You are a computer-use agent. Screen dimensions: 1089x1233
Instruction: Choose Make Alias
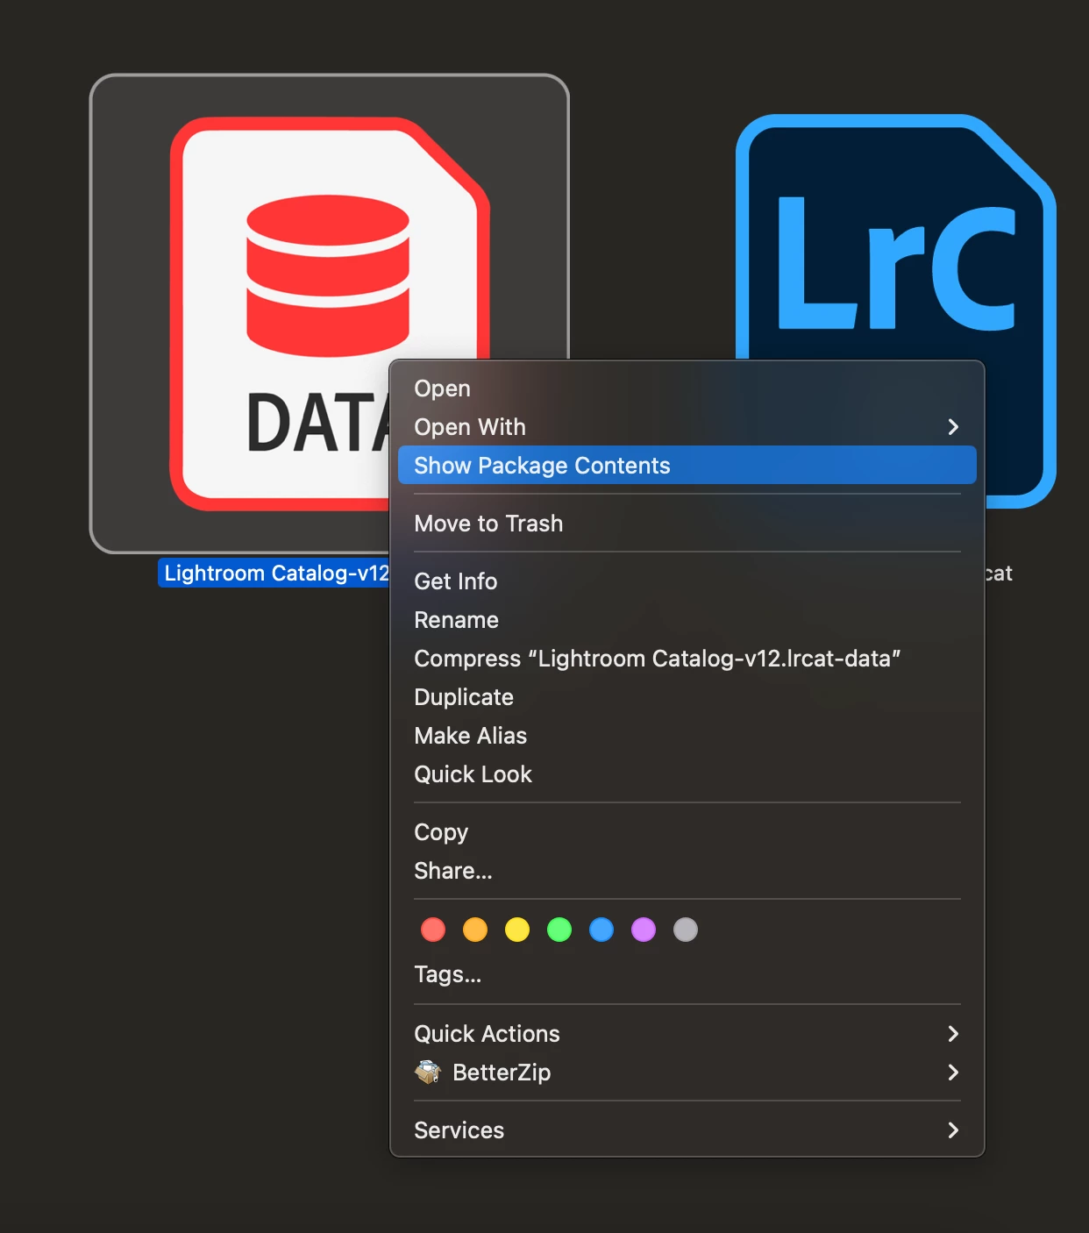click(x=687, y=736)
